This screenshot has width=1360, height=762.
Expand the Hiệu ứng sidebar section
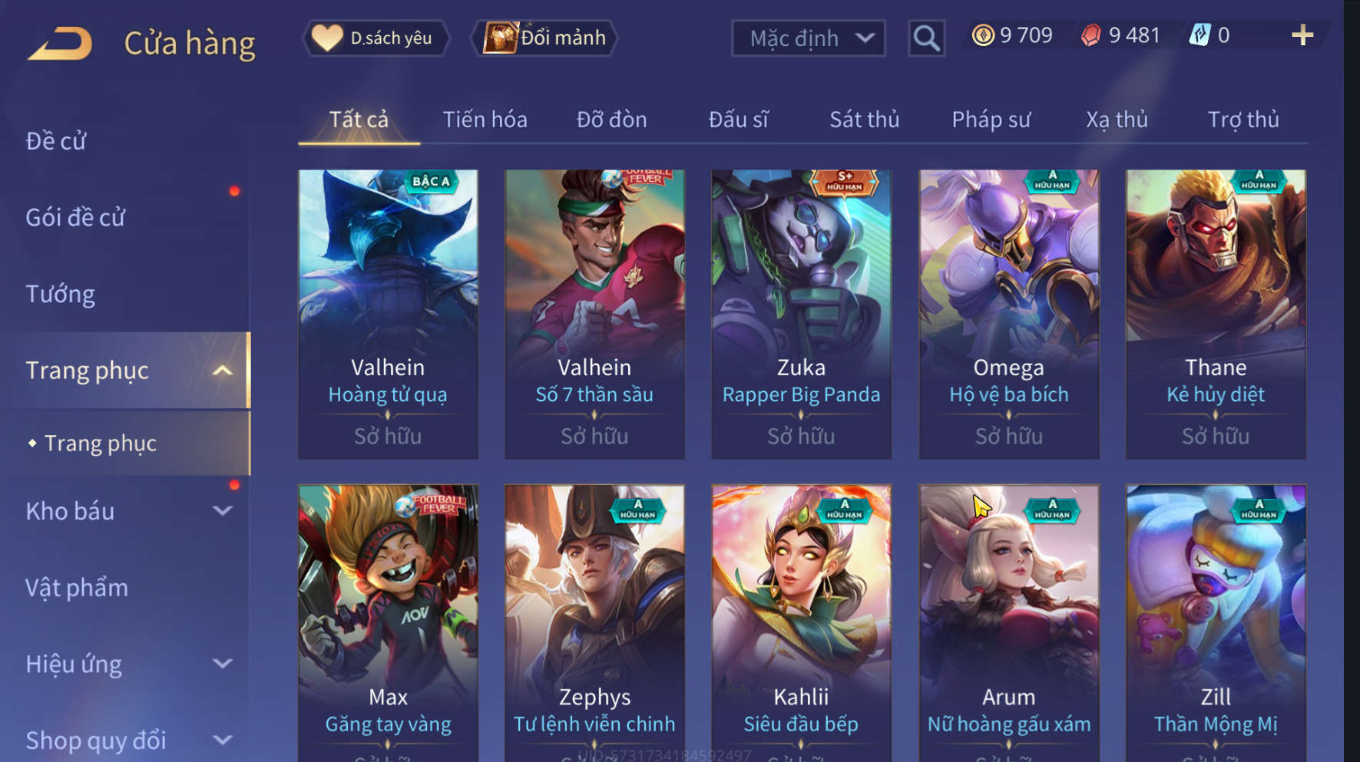click(x=222, y=664)
